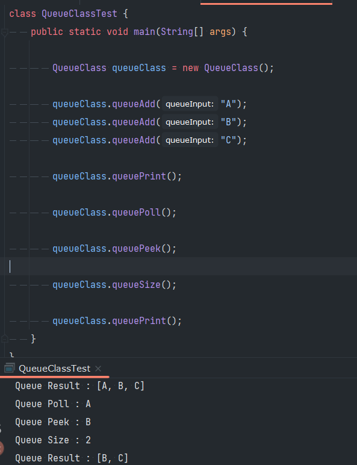Click the void keyword
Viewport: 357px width, 465px height.
(x=117, y=32)
